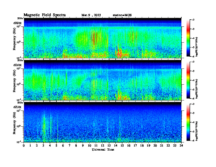Click the log(PSD) label beside dZ/dt color scale
216x167 pixels.
pyautogui.click(x=197, y=131)
